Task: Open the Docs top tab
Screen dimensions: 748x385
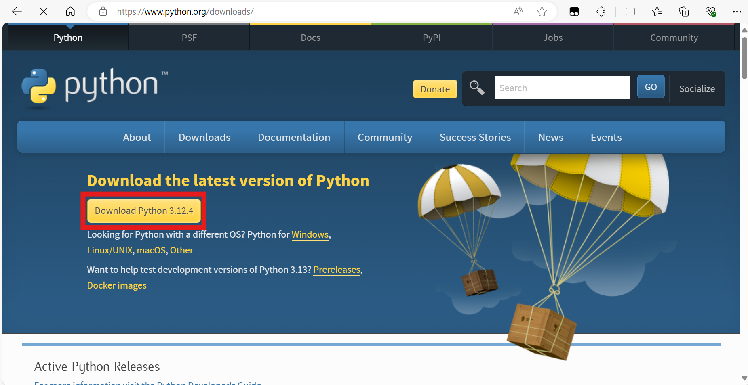Action: (x=310, y=38)
